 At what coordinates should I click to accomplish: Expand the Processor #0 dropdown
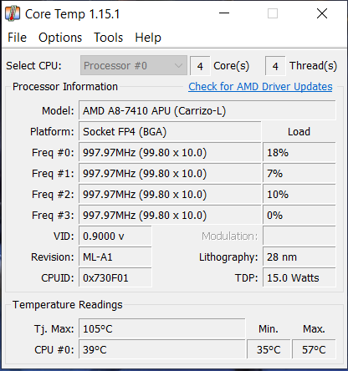[x=134, y=66]
